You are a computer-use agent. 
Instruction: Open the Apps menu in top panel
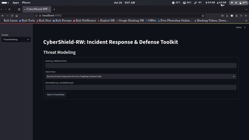coord(16,2)
